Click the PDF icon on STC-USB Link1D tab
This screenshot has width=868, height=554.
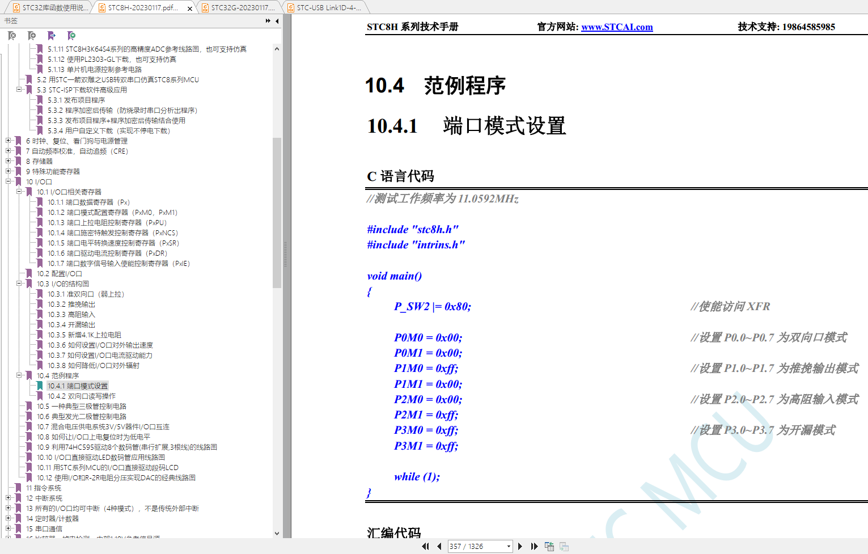[x=290, y=8]
